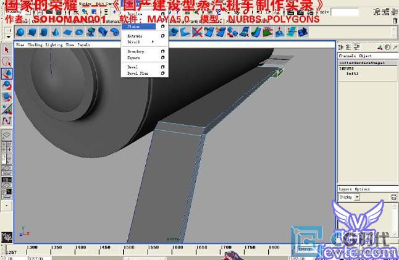Select the loftedSurfaceShape1 node name

click(x=362, y=63)
